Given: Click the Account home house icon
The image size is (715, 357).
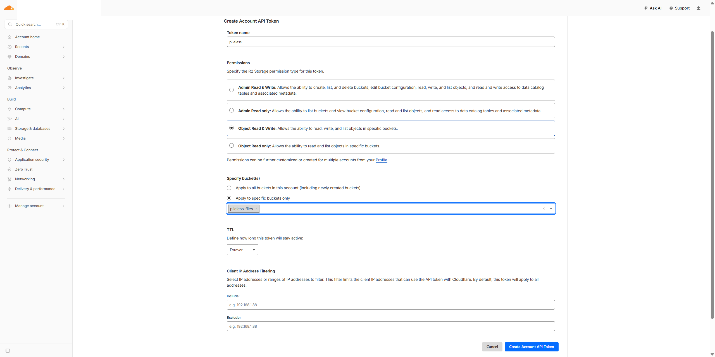Looking at the screenshot, I should pyautogui.click(x=9, y=37).
